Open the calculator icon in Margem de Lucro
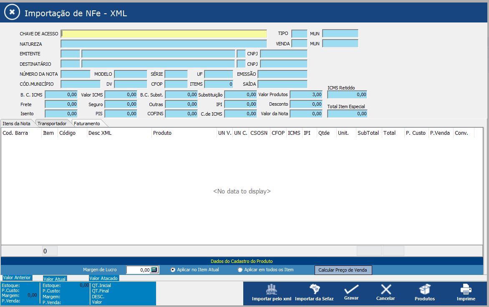Image resolution: width=489 pixels, height=307 pixels. tap(154, 270)
